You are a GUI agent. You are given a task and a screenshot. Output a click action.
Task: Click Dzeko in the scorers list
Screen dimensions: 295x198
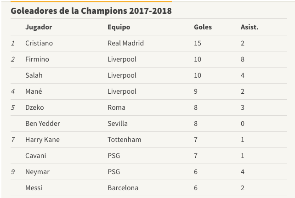[34, 107]
